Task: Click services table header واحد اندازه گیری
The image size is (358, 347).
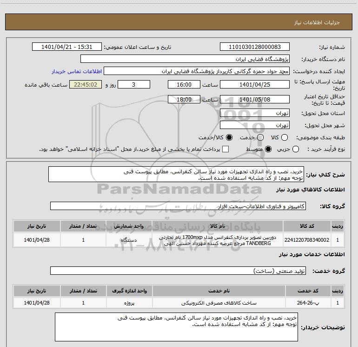Action: coord(129,291)
